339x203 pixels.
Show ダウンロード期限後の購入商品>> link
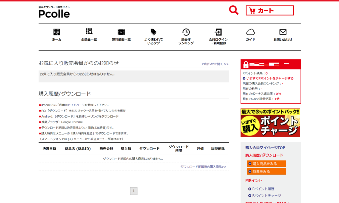(x=203, y=167)
